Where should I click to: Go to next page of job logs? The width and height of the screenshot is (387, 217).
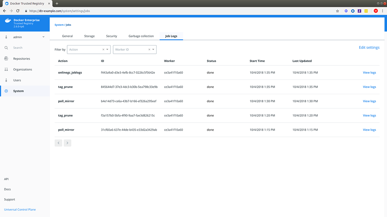(67, 143)
